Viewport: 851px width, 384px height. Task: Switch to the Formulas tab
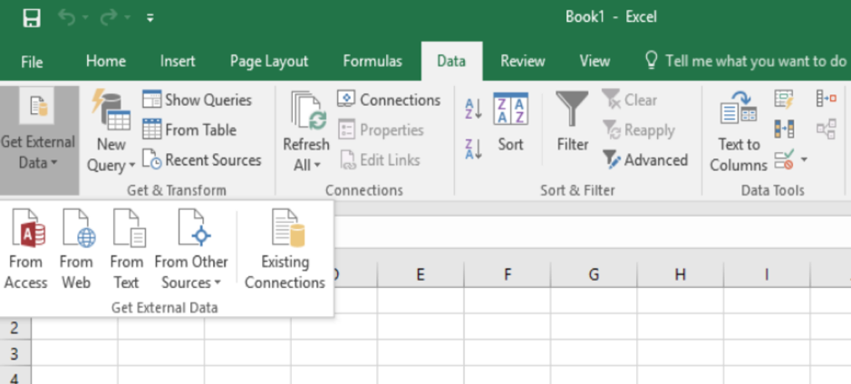coord(372,61)
